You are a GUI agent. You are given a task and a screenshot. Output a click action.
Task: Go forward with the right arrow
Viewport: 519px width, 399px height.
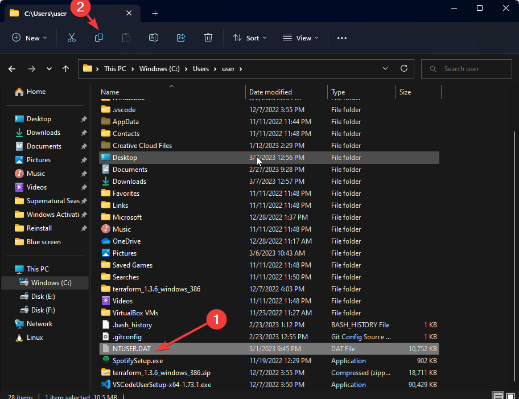point(32,69)
